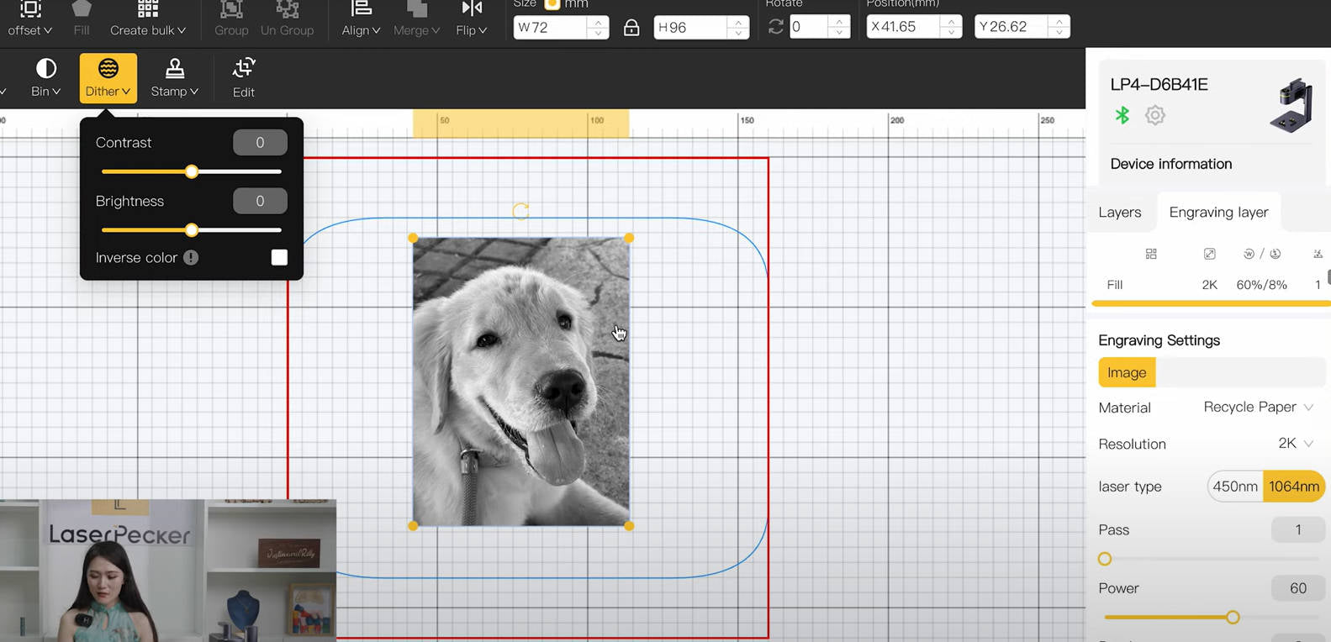
Task: Open Device information
Action: (x=1170, y=164)
